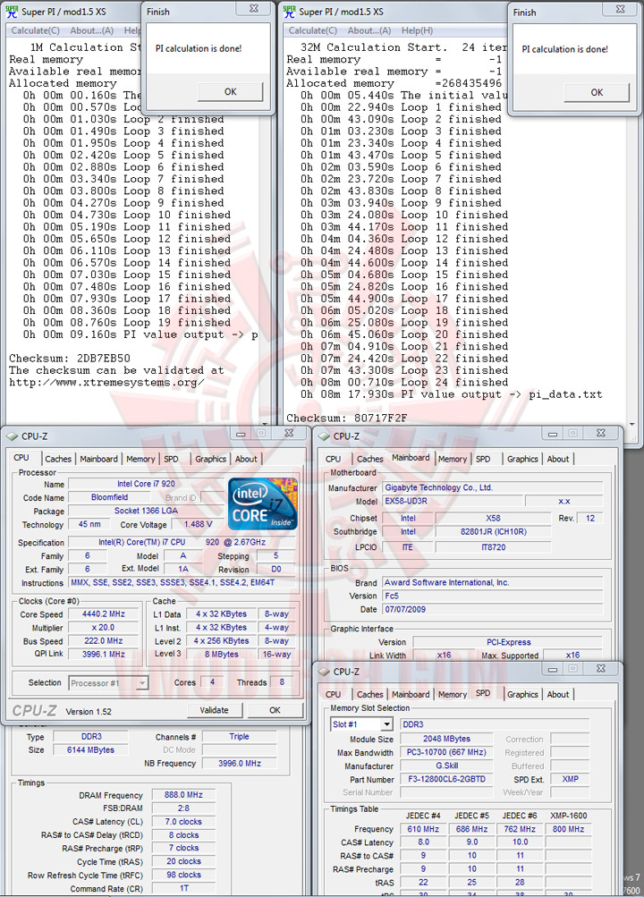The height and width of the screenshot is (897, 644).
Task: Click the CPU-Z title icon of the SPD window
Action: (x=325, y=672)
